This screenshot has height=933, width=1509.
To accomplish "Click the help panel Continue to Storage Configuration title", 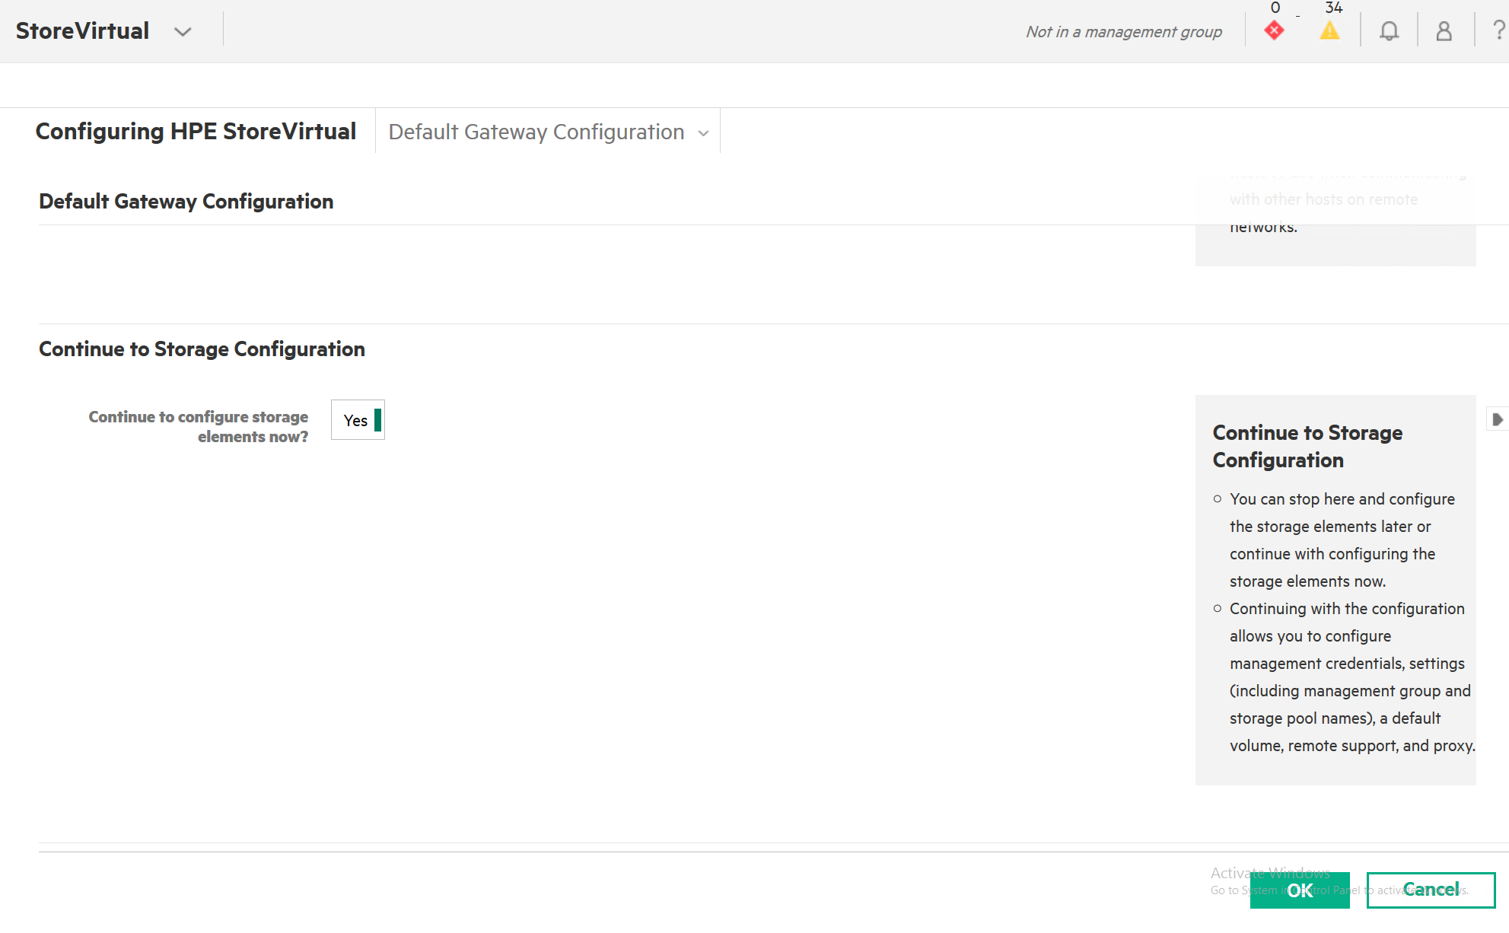I will tap(1307, 446).
